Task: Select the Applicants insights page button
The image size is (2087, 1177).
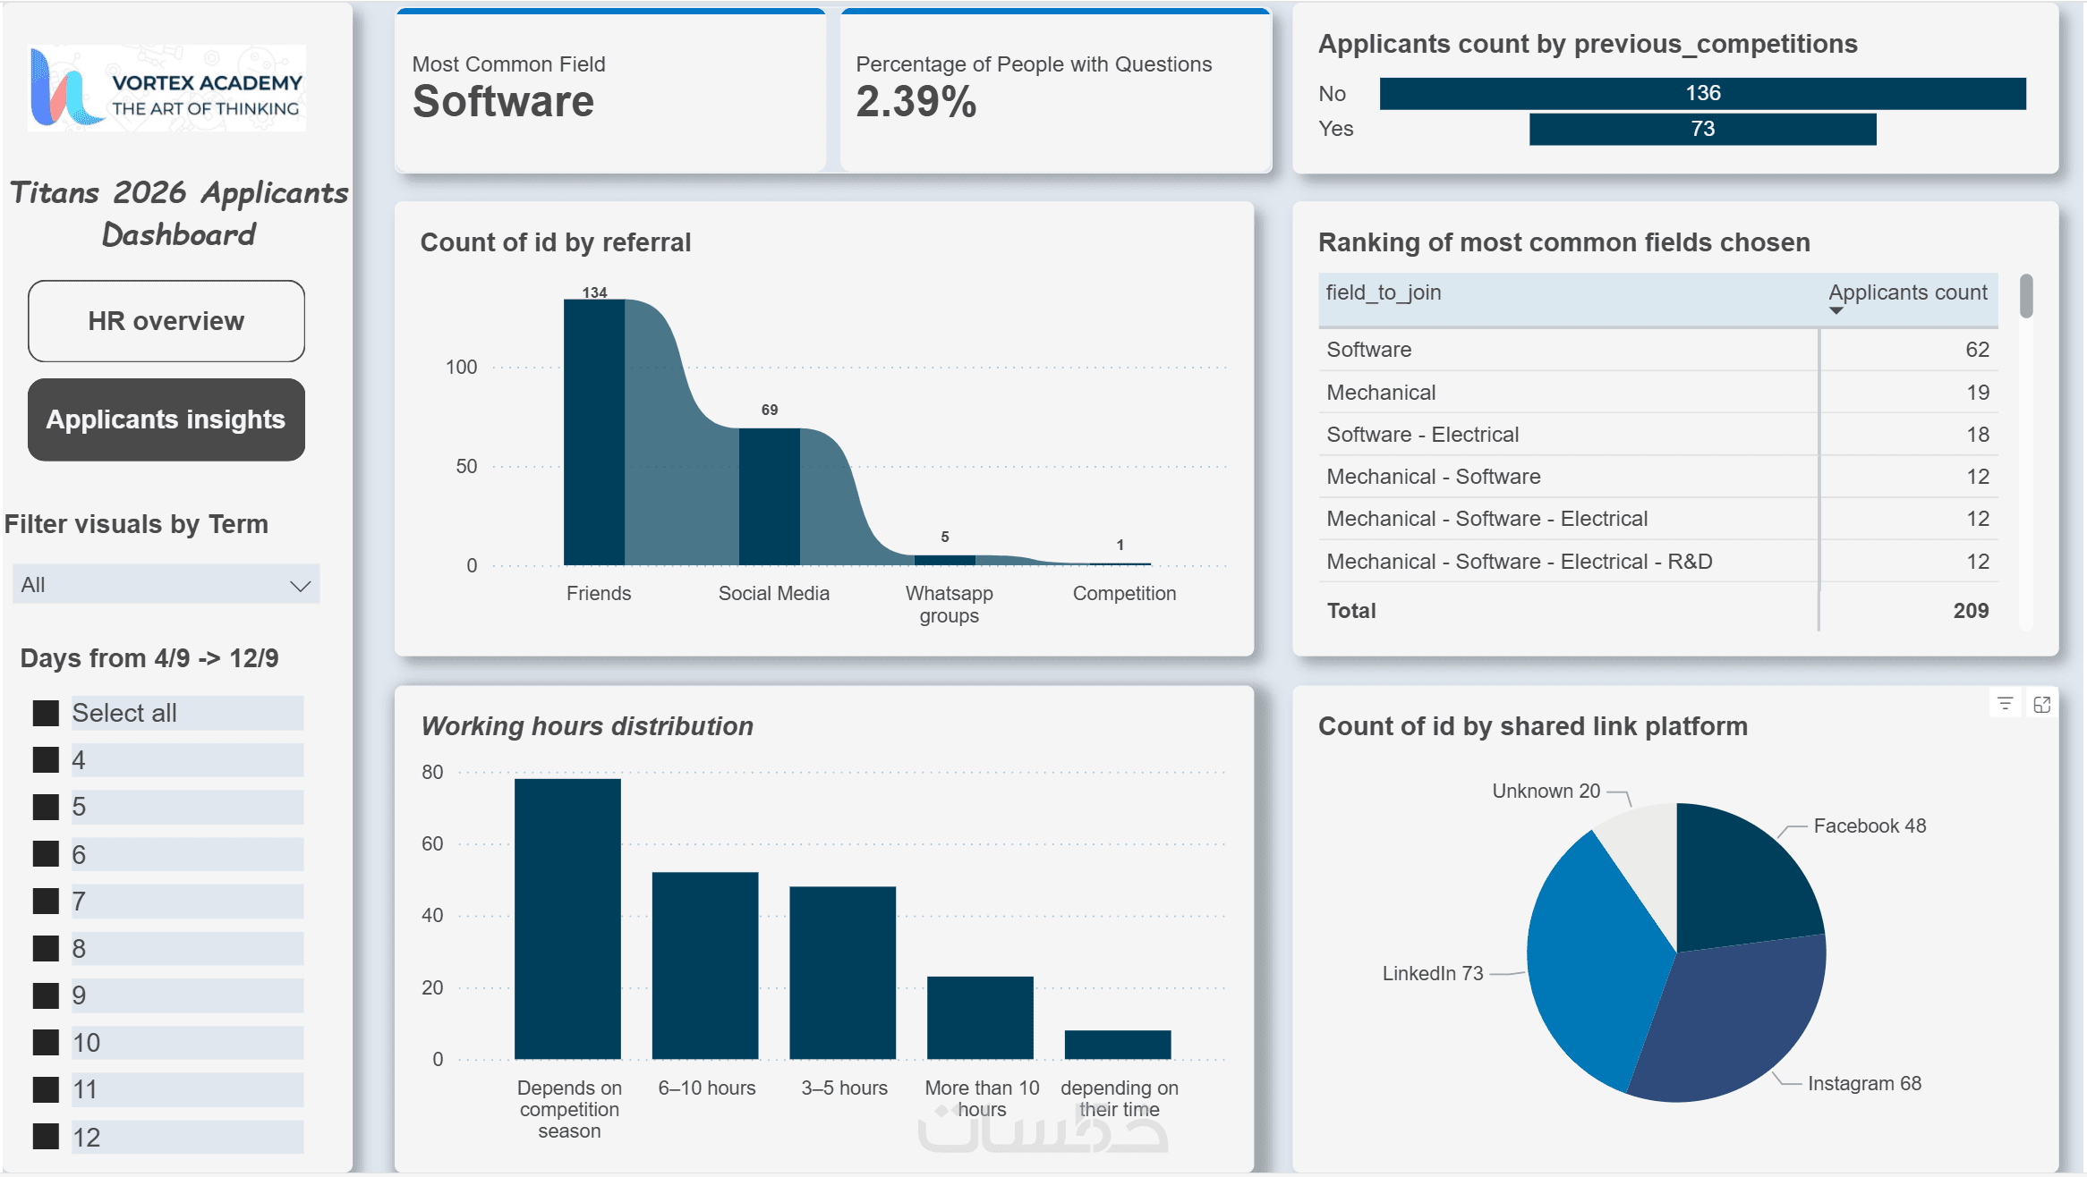Action: 166,419
